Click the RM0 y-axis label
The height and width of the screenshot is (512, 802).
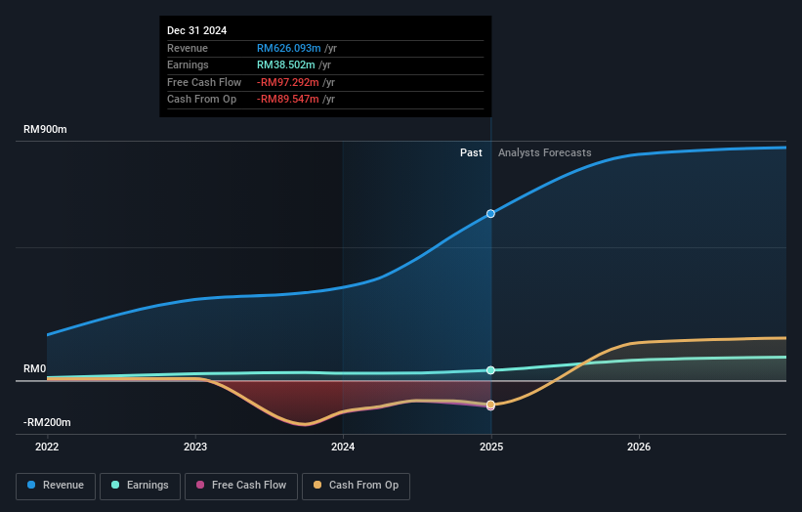click(x=35, y=368)
